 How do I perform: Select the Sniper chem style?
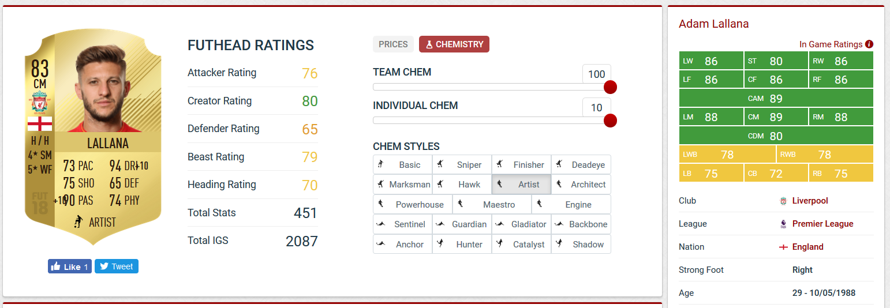pos(462,164)
